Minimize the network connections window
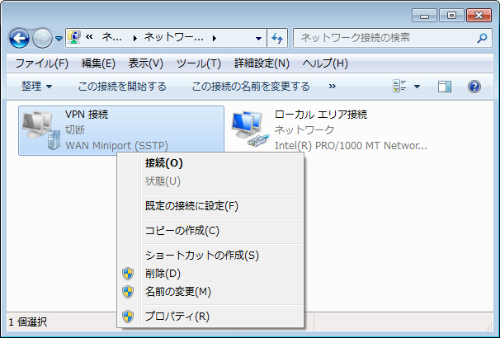This screenshot has height=338, width=500. (x=424, y=16)
